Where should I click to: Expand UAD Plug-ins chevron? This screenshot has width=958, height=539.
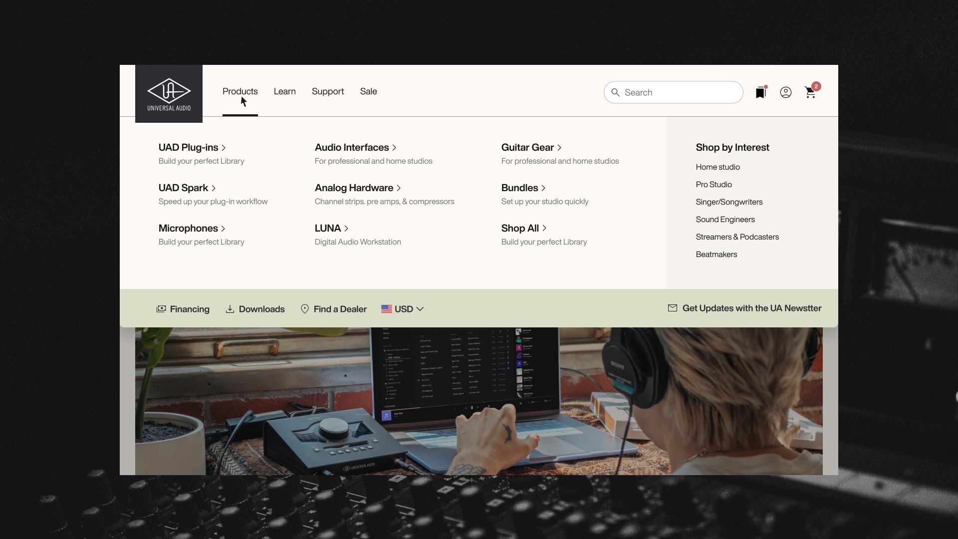coord(224,148)
